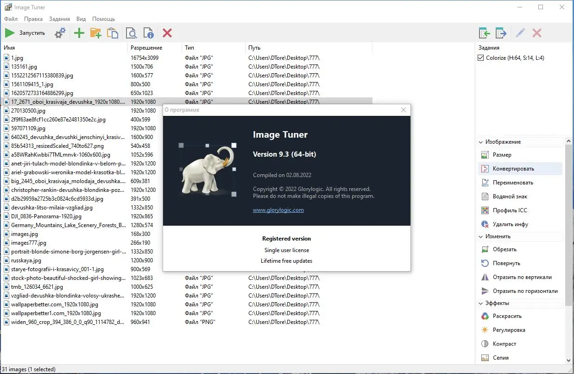Export the task list with the blue arrow icon
Image resolution: width=574 pixels, height=374 pixels.
(501, 33)
